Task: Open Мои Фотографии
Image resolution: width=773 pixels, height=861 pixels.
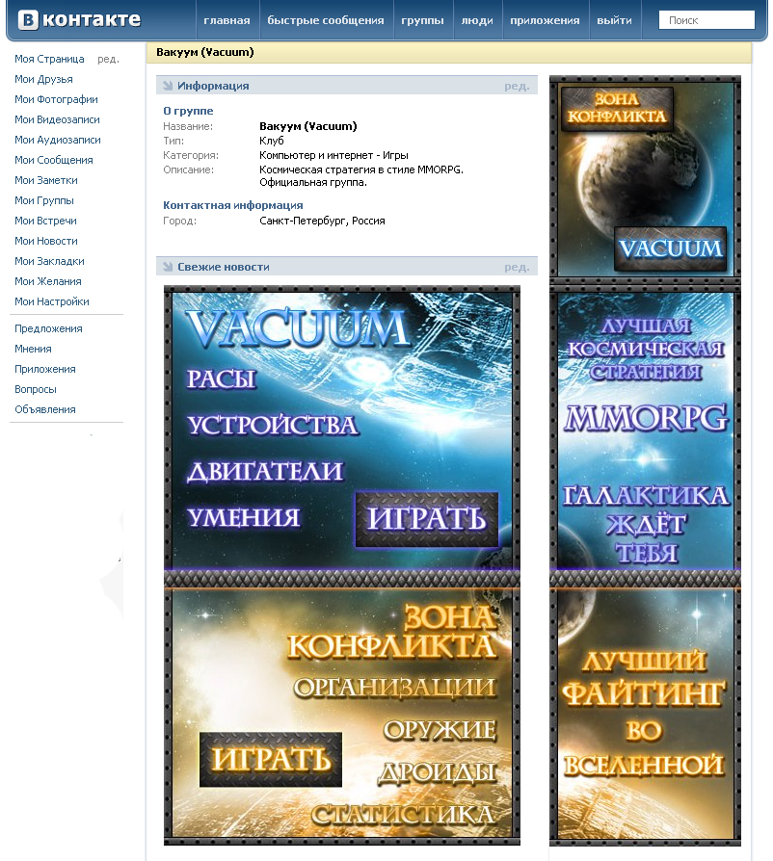Action: (56, 99)
